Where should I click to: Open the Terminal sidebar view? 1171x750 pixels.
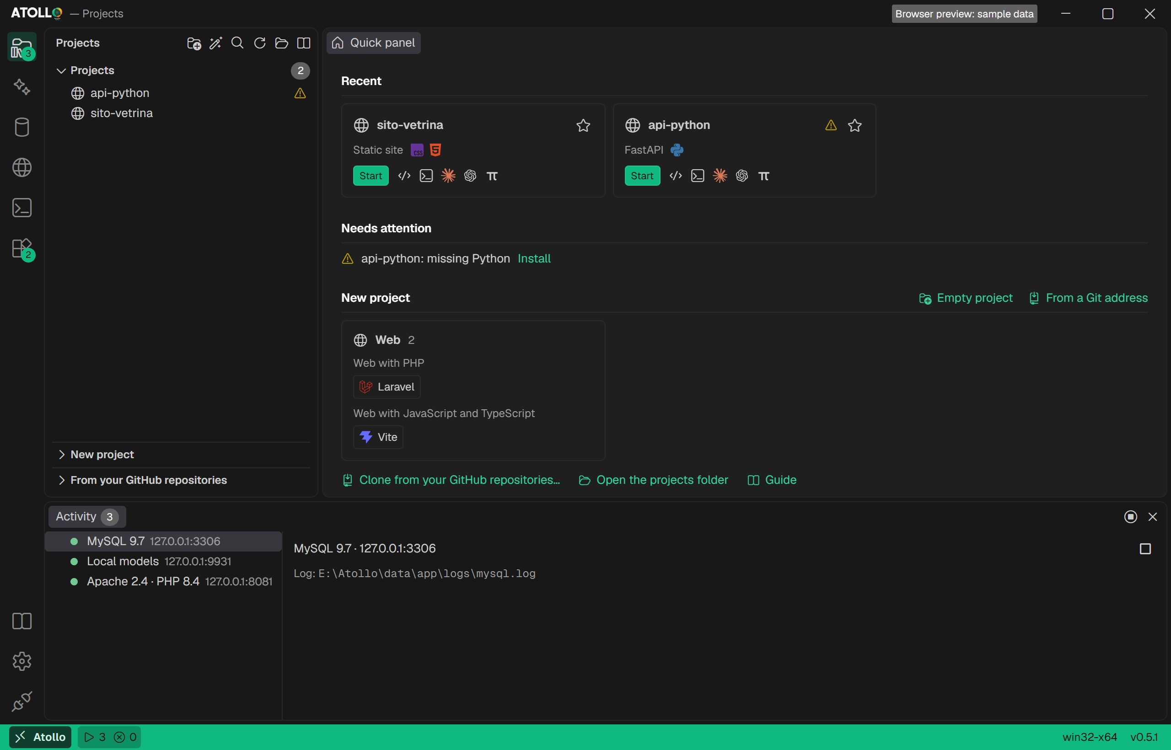point(21,208)
